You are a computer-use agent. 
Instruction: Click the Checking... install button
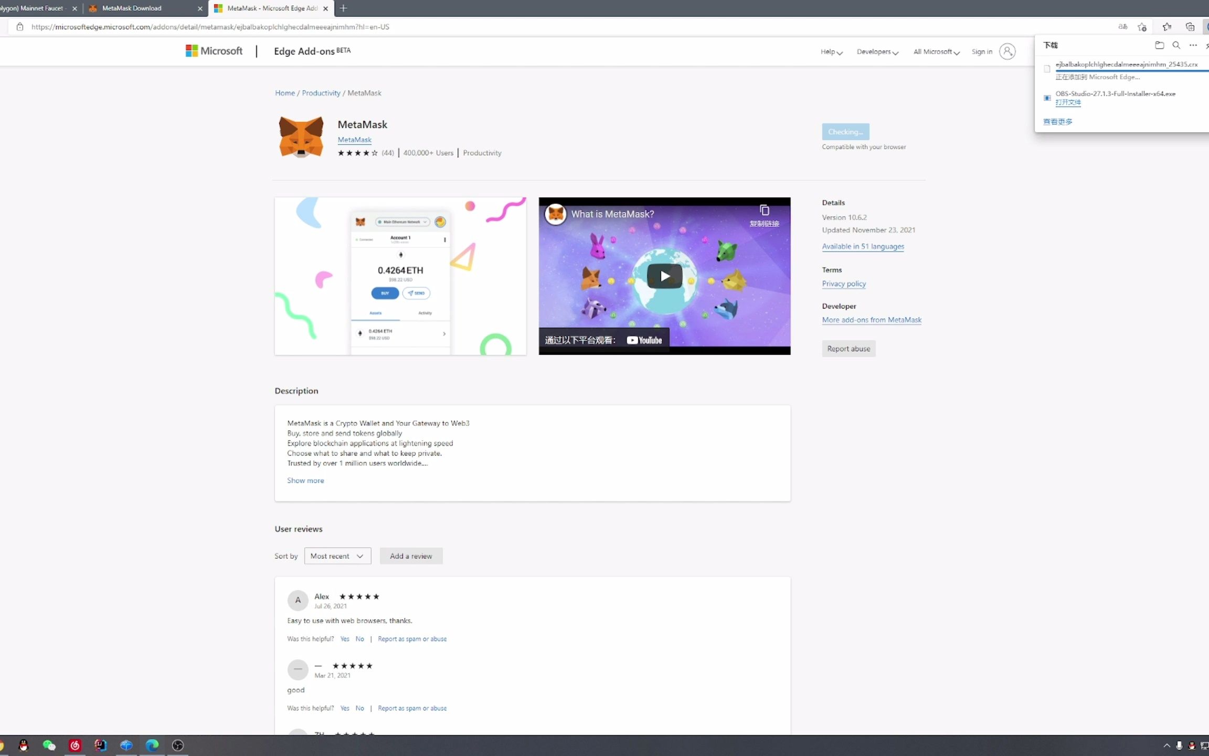(845, 132)
